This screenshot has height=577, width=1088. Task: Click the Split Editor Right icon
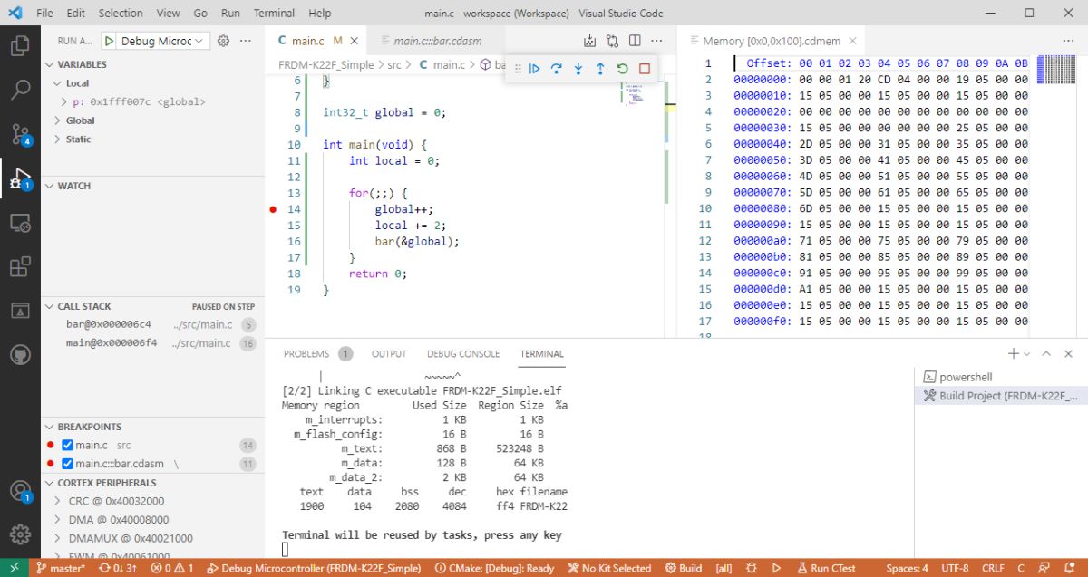(635, 41)
